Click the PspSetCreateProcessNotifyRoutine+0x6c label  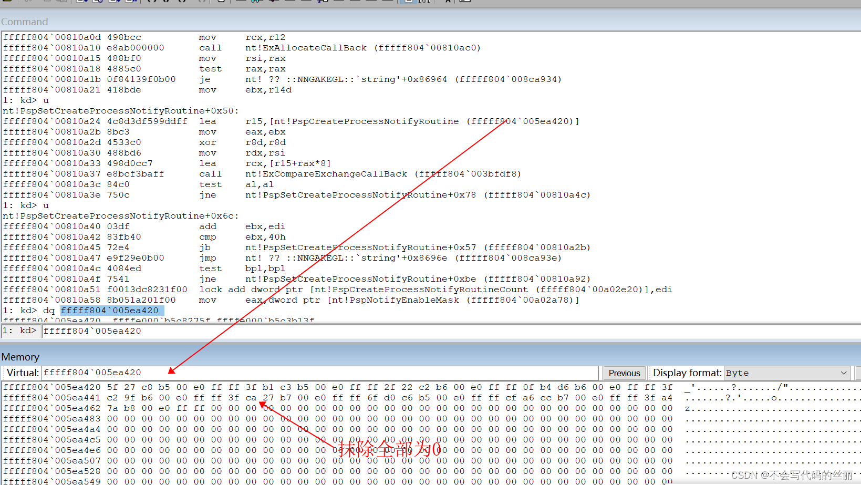tap(121, 216)
